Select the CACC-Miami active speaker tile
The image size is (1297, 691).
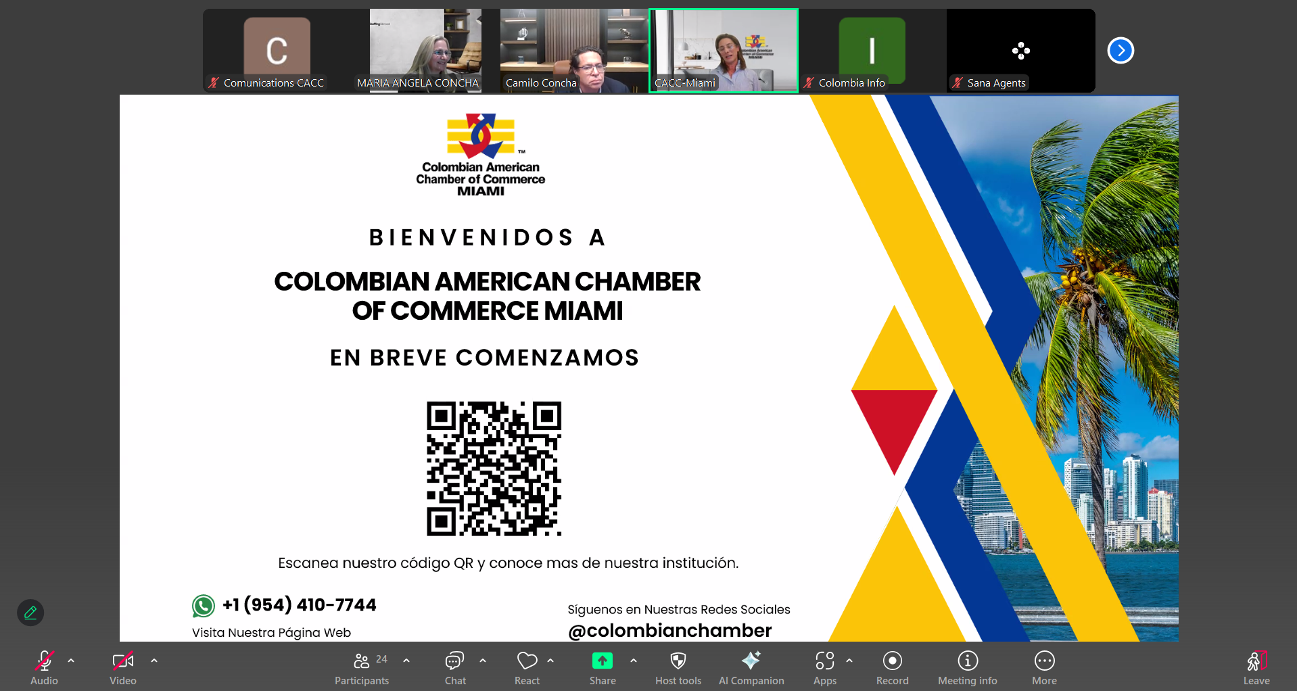724,51
